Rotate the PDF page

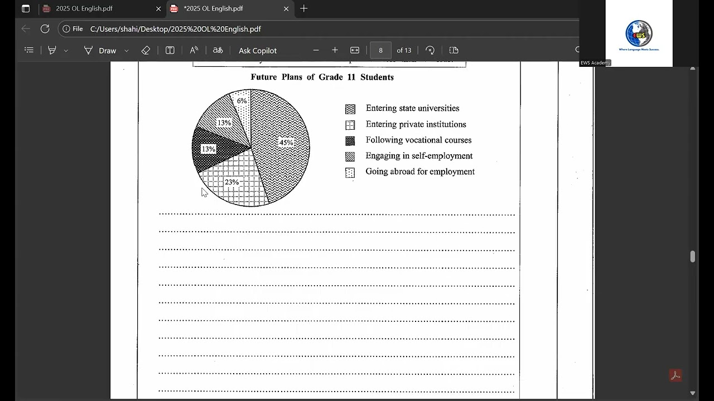(x=430, y=50)
